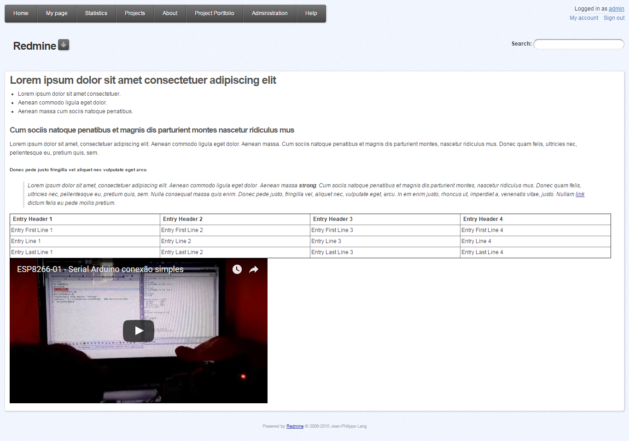
Task: Open My page menu item
Action: [x=57, y=13]
